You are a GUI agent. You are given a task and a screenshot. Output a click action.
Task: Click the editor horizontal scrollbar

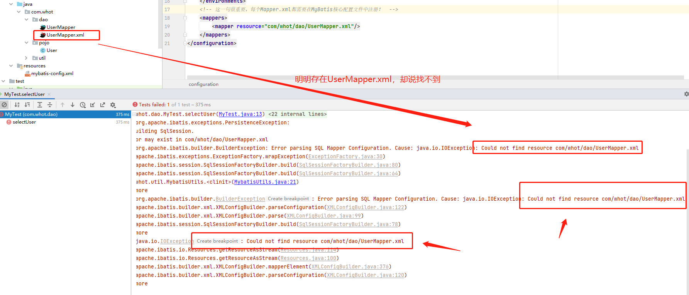pos(435,77)
